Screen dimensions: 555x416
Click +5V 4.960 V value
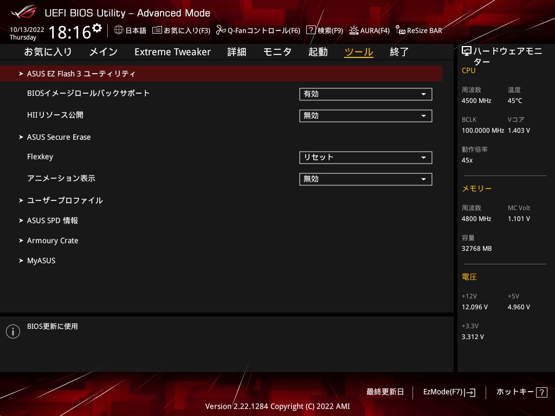point(519,307)
